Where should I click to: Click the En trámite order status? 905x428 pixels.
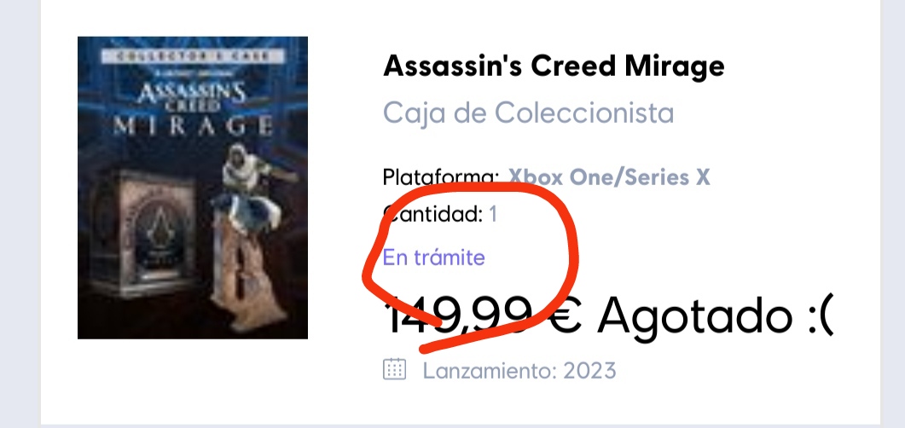coord(434,257)
